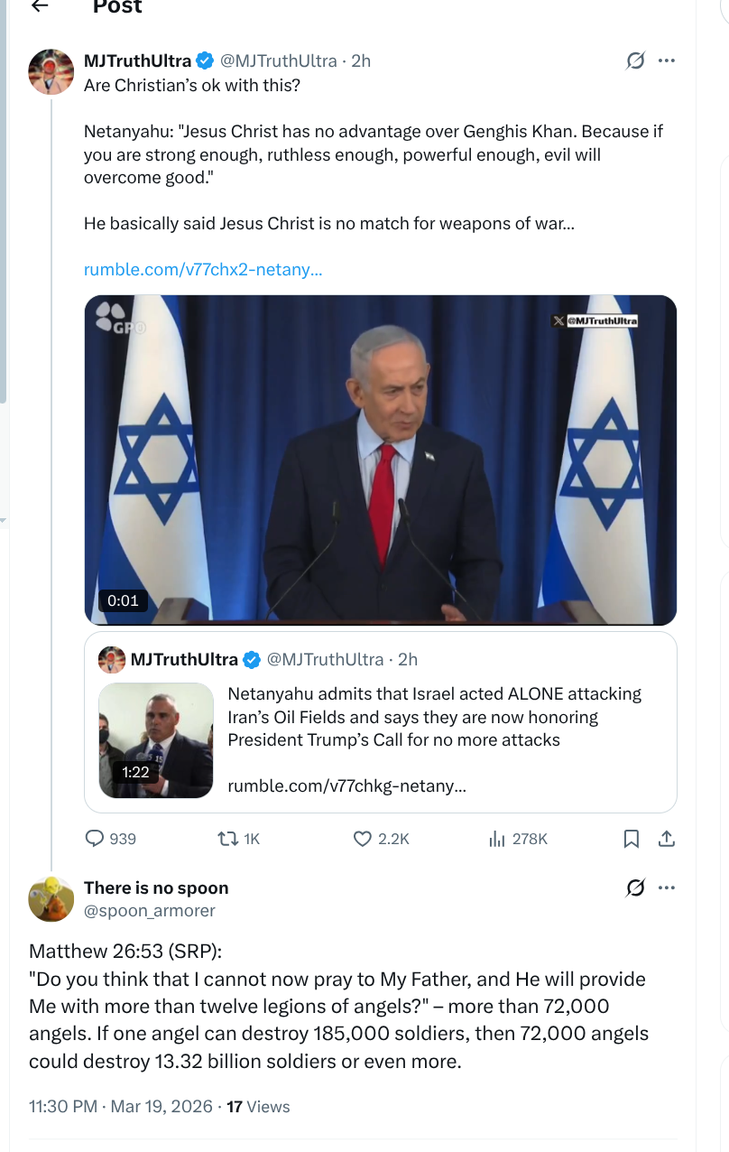Open the rumble.com/v77chx2 link
The image size is (729, 1152).
tap(203, 269)
